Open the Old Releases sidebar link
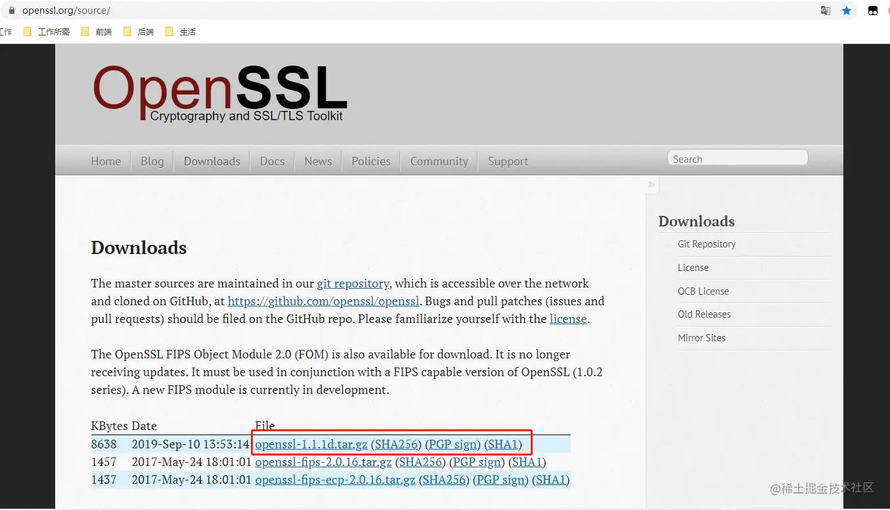Viewport: 890px width, 510px height. coord(704,314)
